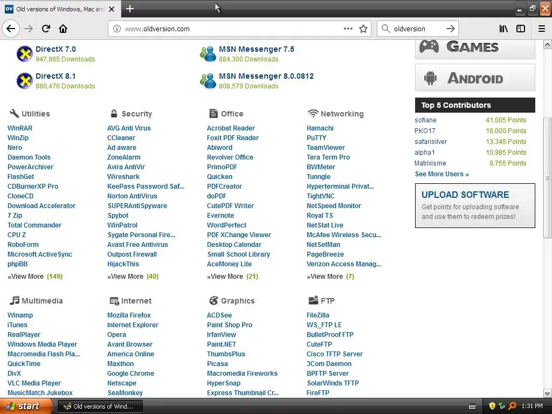The width and height of the screenshot is (552, 414).
Task: Select the Old versions taskbar button
Action: pyautogui.click(x=100, y=406)
